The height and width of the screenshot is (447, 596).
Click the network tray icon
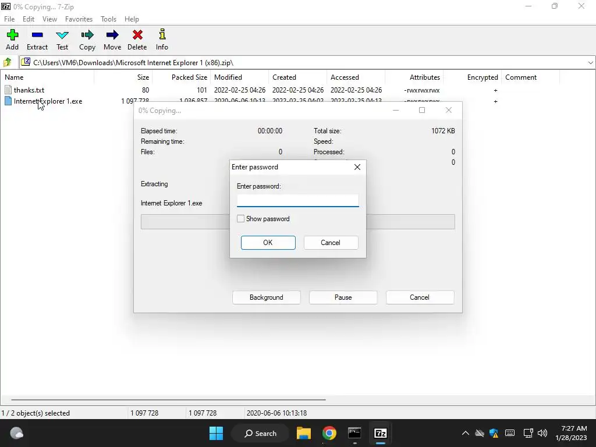(x=528, y=433)
